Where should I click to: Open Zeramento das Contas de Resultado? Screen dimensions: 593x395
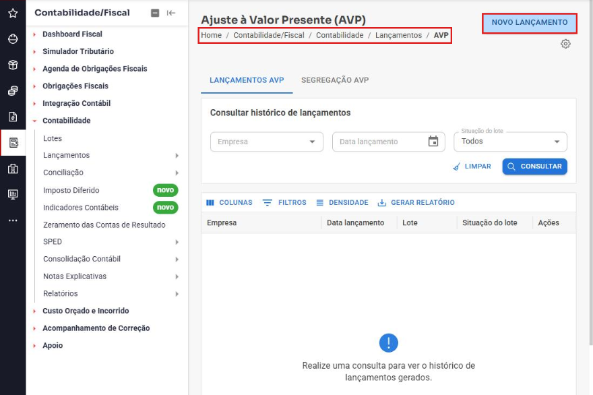tap(104, 225)
